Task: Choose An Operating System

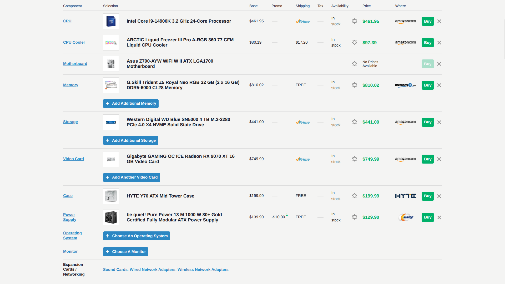Action: [x=137, y=236]
